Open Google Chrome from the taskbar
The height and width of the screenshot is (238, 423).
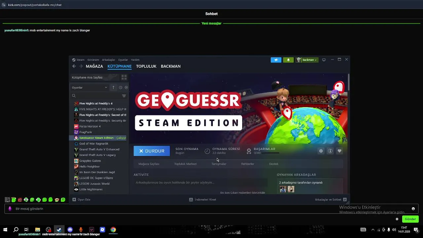[113, 230]
